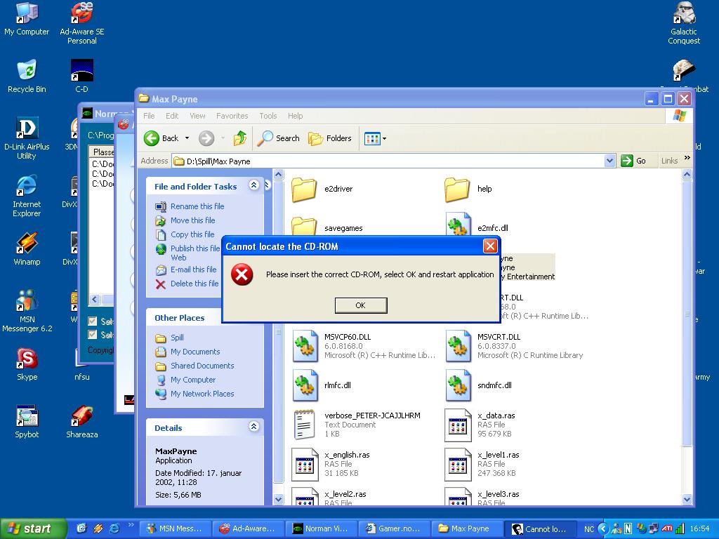Toggle the Folders pane button
This screenshot has width=719, height=539.
point(330,138)
